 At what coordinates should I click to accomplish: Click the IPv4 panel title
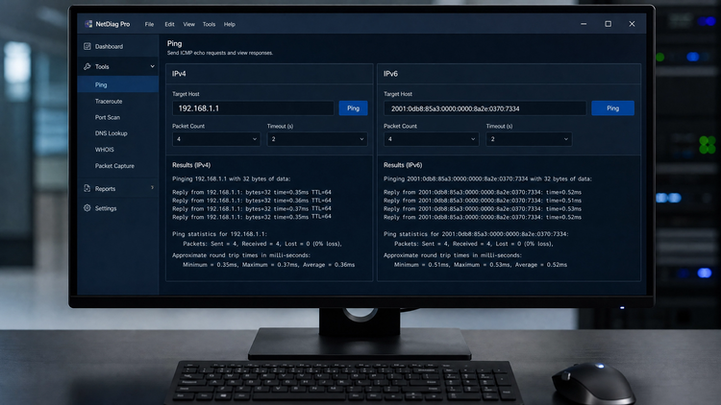[x=179, y=74]
